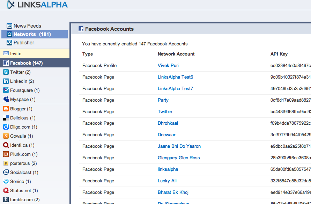Click the Diigo.com icon
The width and height of the screenshot is (311, 204).
[x=6, y=127]
